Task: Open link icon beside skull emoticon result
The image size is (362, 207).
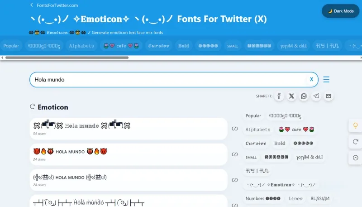Action: [x=235, y=129]
